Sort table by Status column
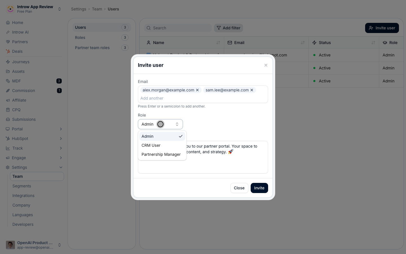The width and height of the screenshot is (406, 254). pyautogui.click(x=373, y=43)
